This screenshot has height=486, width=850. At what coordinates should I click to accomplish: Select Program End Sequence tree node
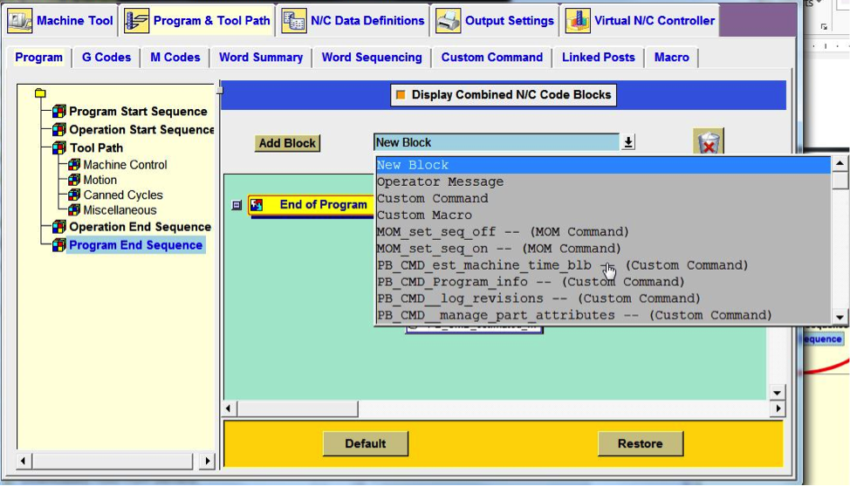[135, 245]
